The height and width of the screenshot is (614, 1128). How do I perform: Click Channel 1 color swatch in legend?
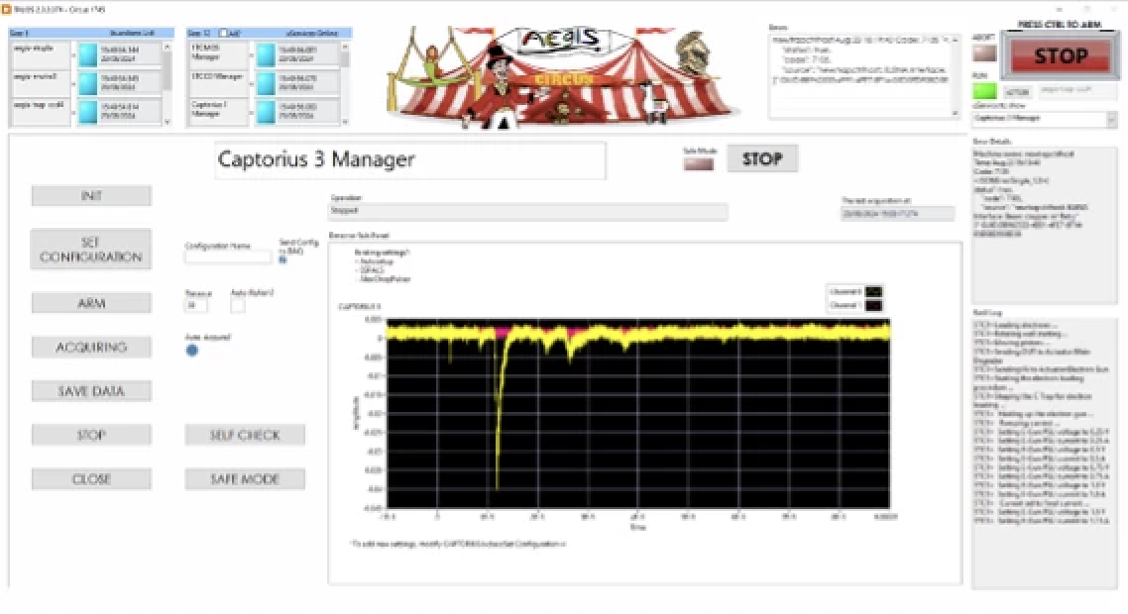(x=873, y=305)
